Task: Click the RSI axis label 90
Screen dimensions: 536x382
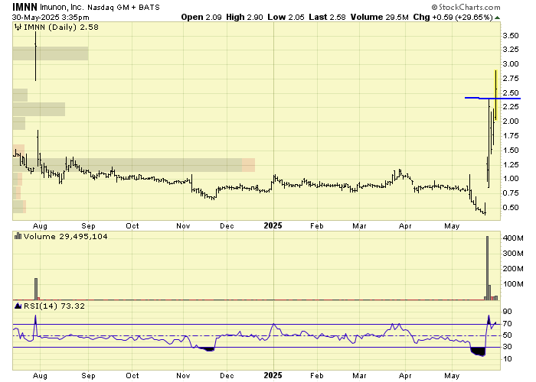Action: click(507, 312)
